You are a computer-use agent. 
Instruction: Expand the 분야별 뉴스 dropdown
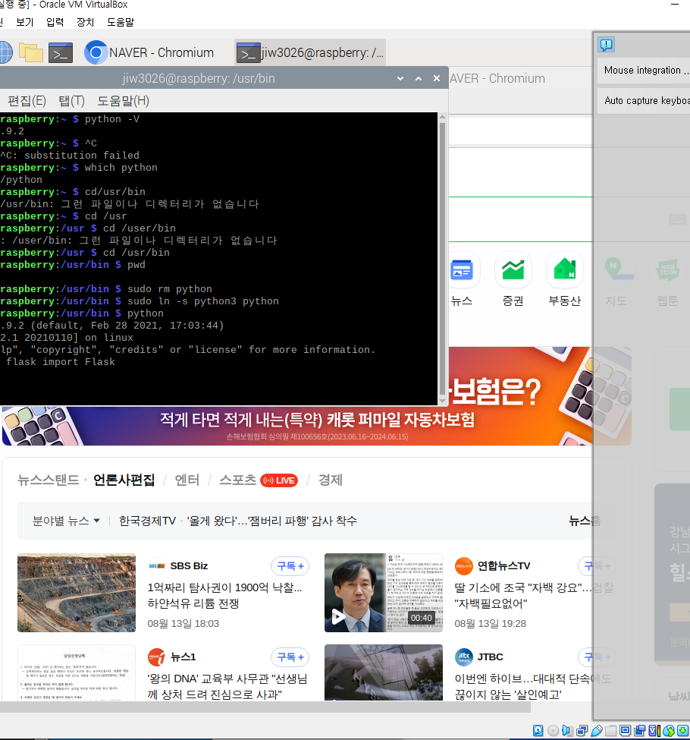click(66, 521)
